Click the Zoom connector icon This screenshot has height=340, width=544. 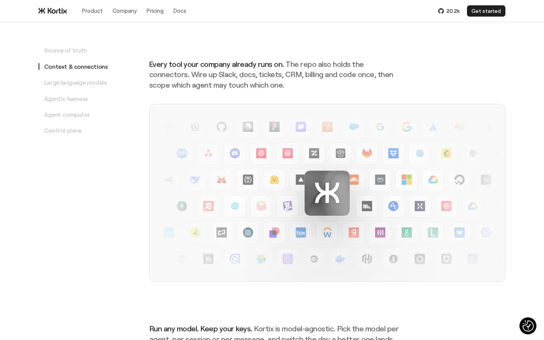[182, 153]
